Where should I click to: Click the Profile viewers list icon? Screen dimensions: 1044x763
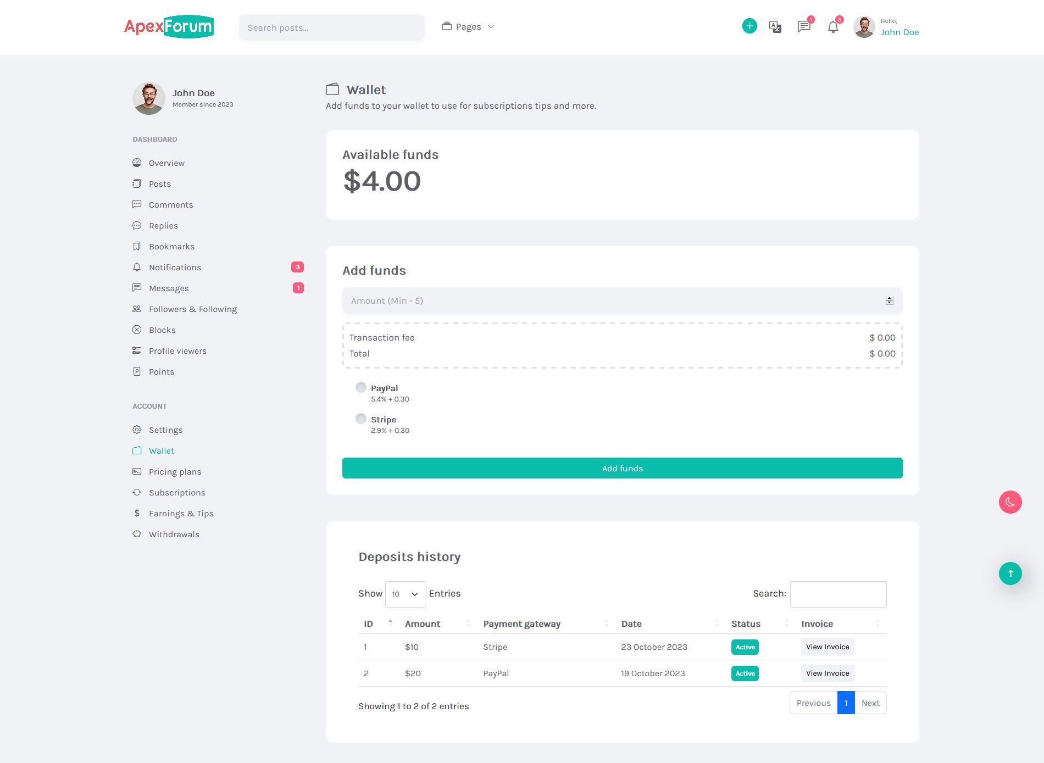point(137,350)
